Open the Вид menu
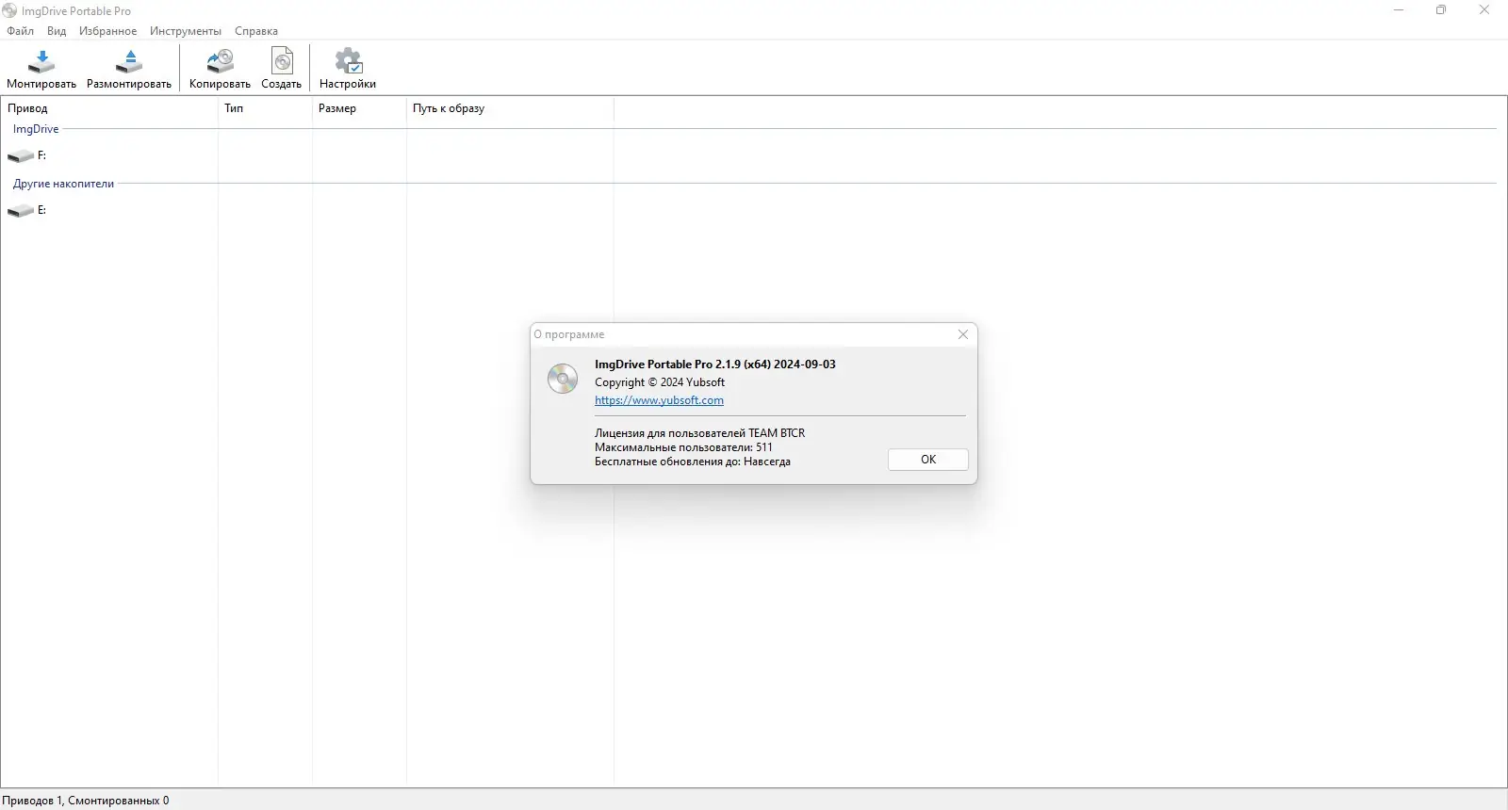The height and width of the screenshot is (810, 1508). point(57,31)
